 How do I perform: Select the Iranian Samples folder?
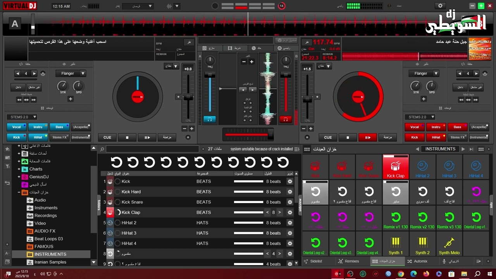pyautogui.click(x=50, y=262)
